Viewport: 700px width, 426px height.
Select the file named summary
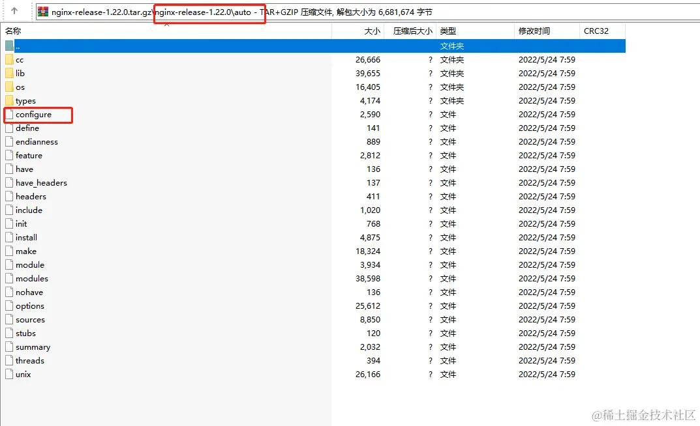[x=33, y=347]
